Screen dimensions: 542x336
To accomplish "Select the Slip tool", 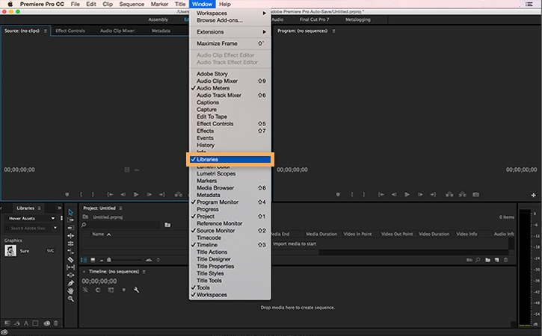I will [70, 267].
